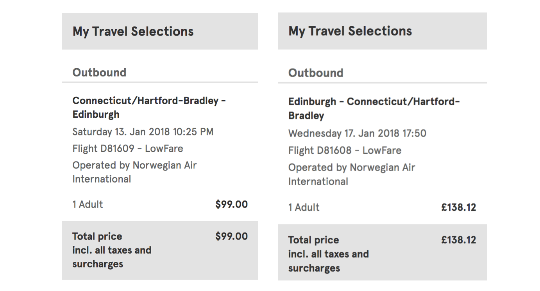Select the 1 Adult label beside £138.12
Viewport: 540px width, 291px height.
coord(304,208)
